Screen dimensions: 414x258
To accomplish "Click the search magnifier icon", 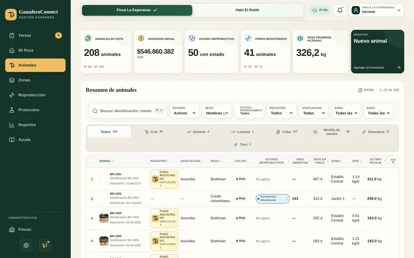I will tap(95, 111).
